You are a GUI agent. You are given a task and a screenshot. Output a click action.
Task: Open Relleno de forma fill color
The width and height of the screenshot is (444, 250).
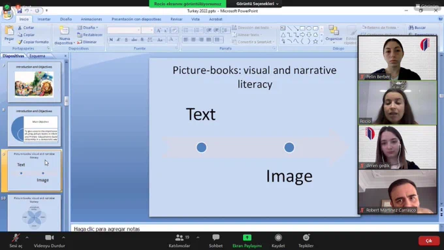[x=380, y=27]
